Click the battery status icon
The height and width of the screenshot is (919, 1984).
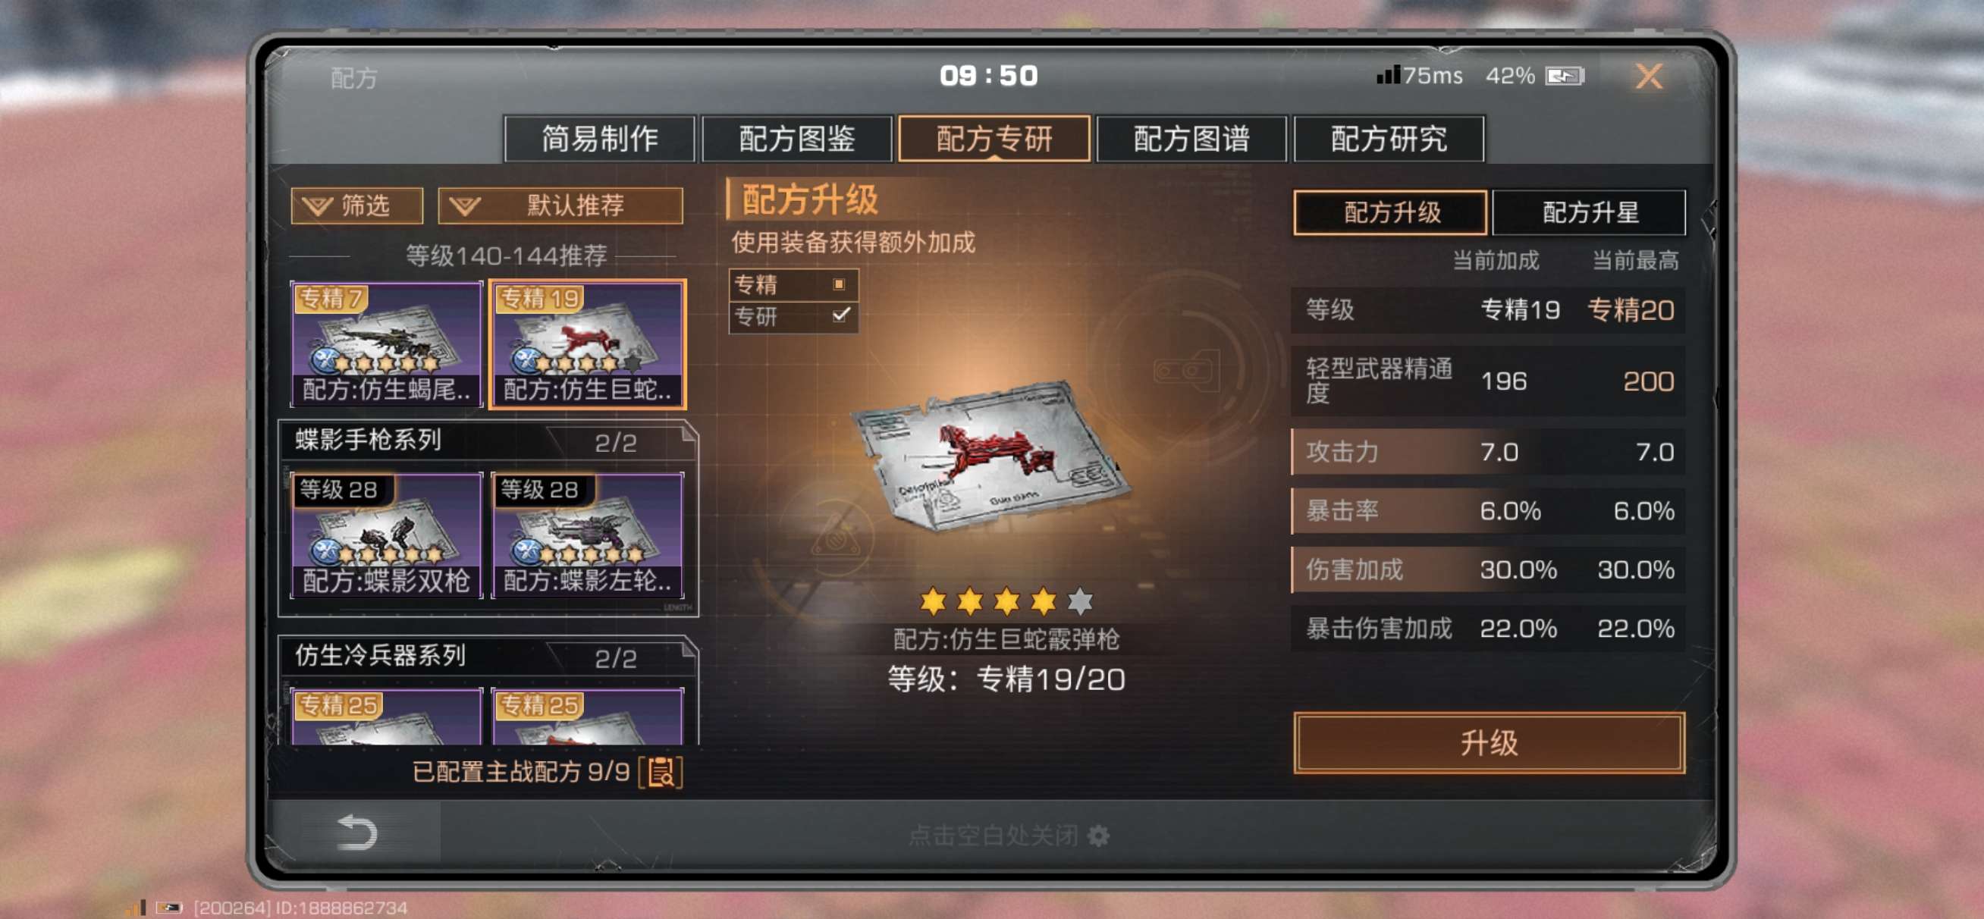point(1565,77)
